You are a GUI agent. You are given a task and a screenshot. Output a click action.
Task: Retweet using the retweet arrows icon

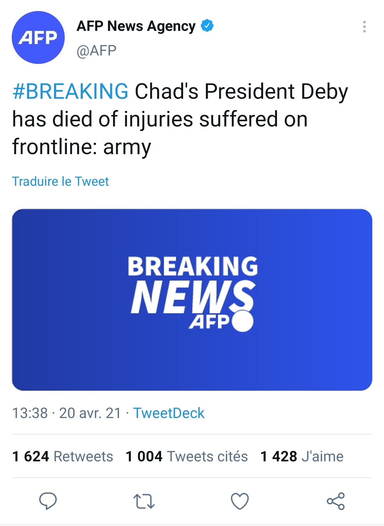pos(144,501)
